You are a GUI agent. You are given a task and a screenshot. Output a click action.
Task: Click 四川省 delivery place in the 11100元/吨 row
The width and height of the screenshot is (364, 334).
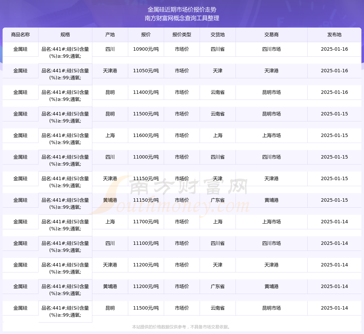218,243
